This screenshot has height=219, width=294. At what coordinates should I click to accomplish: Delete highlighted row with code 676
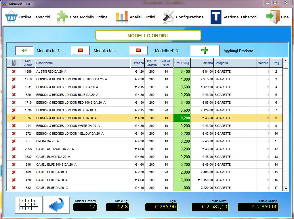[14, 118]
